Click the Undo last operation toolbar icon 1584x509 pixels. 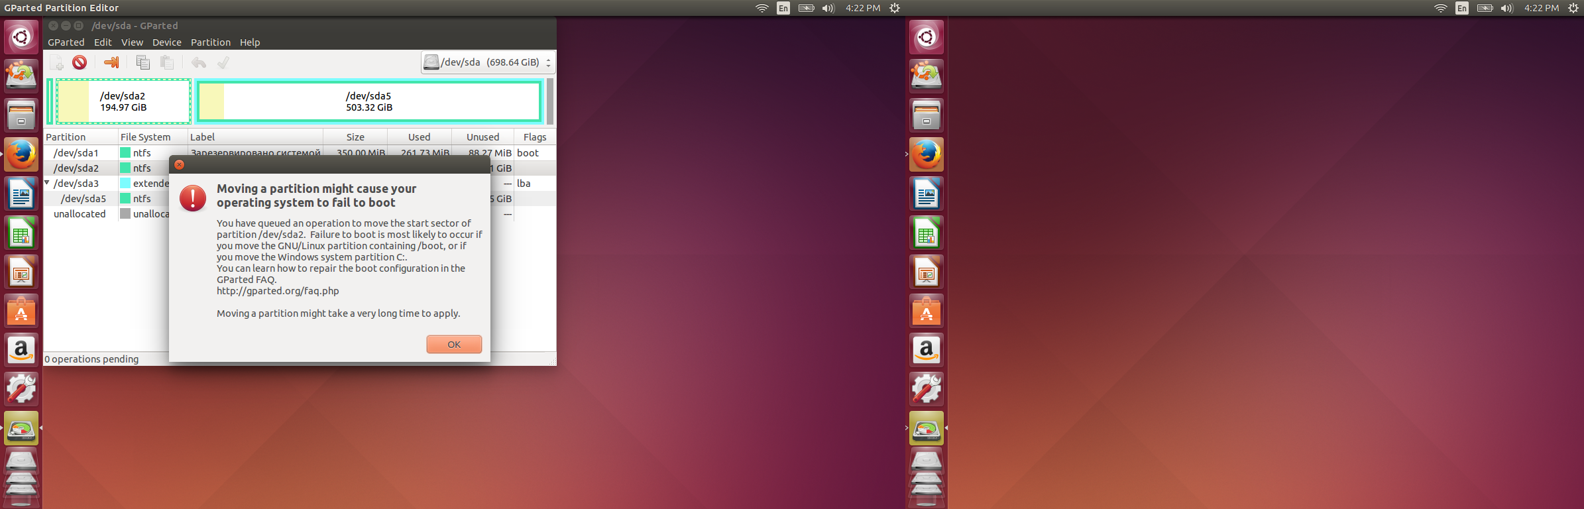[x=199, y=62]
